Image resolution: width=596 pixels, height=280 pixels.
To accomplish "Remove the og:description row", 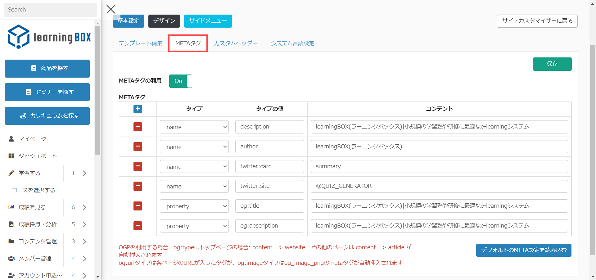I will point(138,226).
